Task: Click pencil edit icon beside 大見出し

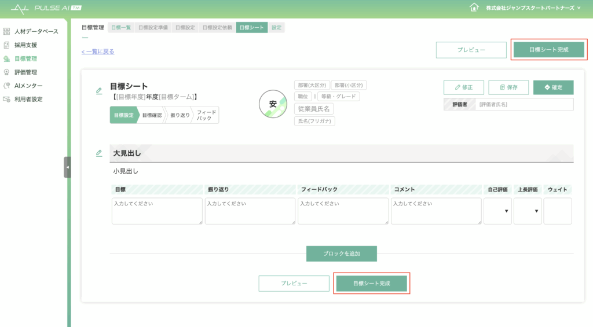Action: click(x=99, y=153)
